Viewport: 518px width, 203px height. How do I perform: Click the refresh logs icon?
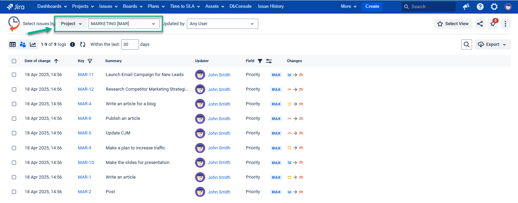point(83,44)
